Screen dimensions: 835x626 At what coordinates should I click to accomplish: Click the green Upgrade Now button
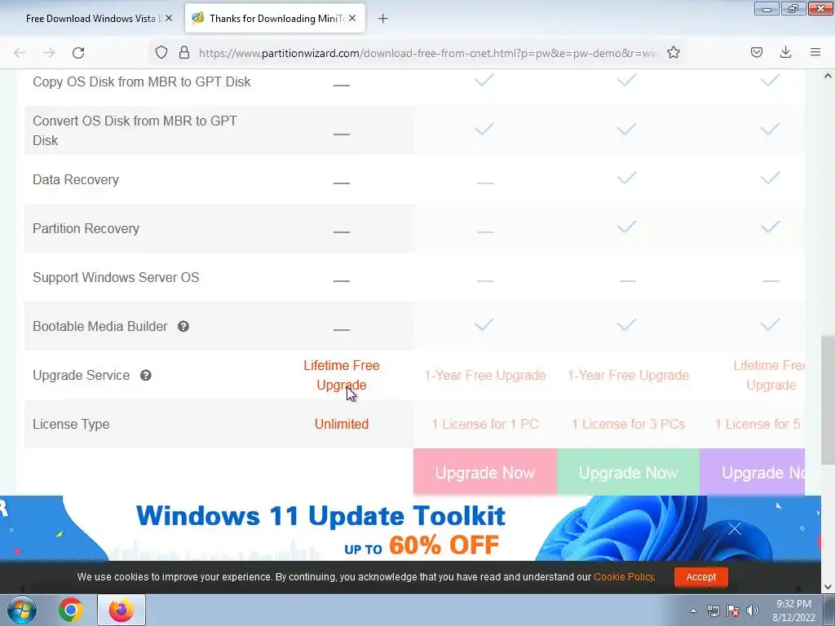(x=629, y=472)
